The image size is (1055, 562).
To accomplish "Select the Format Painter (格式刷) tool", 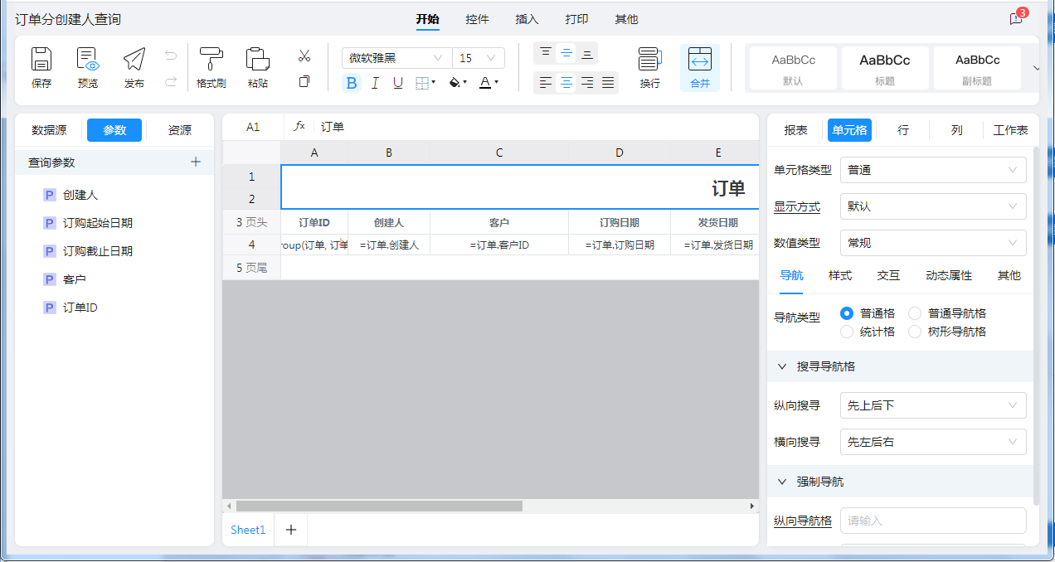I will (x=211, y=60).
